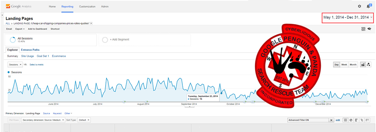Switch to pie chart percentage view icon
Image resolution: width=376 pixels, height=132 pixels.
tap(351, 120)
